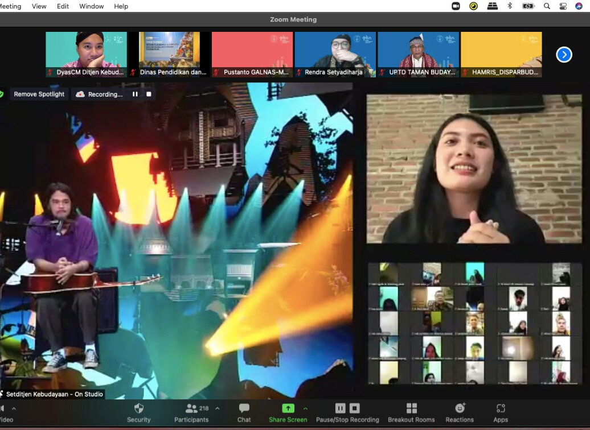Pause recording from the top Recording indicator
The height and width of the screenshot is (430, 590).
(x=135, y=94)
